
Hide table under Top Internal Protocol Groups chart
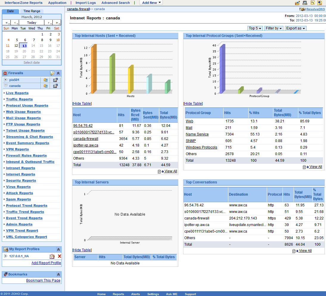[193, 104]
